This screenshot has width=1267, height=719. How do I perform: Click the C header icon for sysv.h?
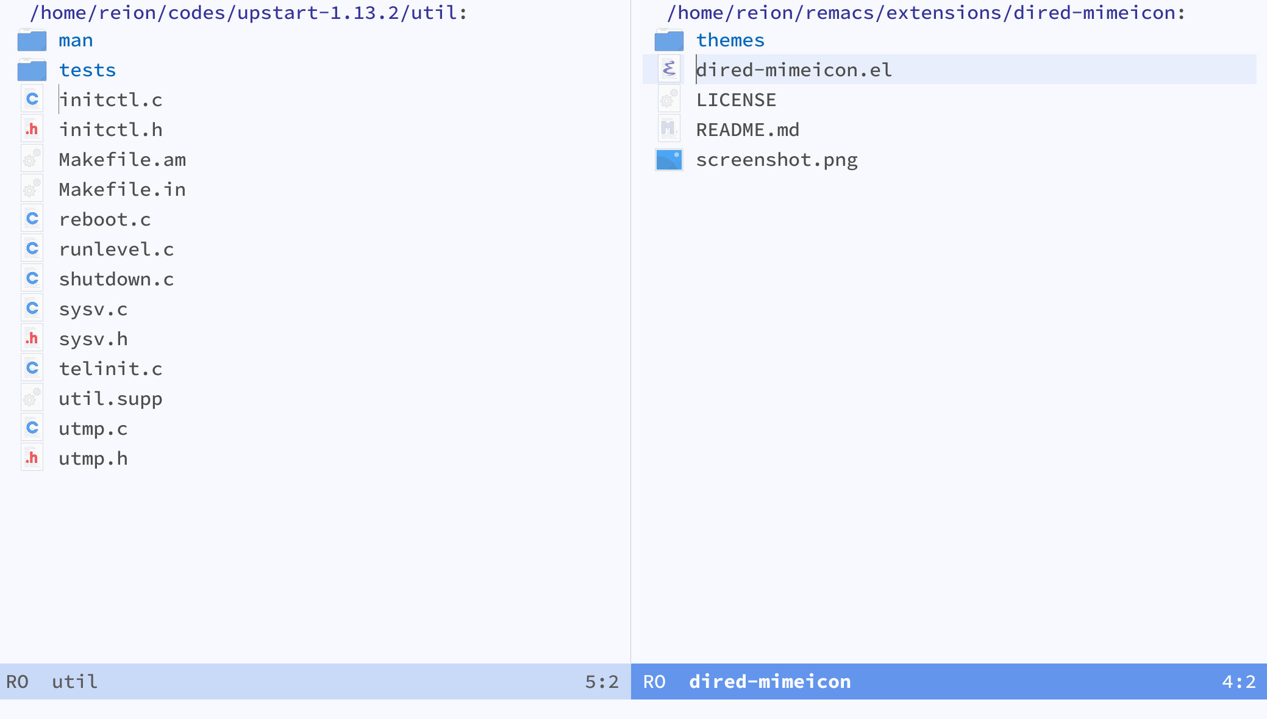pyautogui.click(x=30, y=338)
